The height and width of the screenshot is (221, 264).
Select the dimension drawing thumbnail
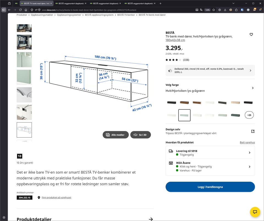click(x=24, y=130)
